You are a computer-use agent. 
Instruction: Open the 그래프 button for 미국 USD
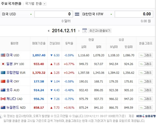(x=146, y=55)
